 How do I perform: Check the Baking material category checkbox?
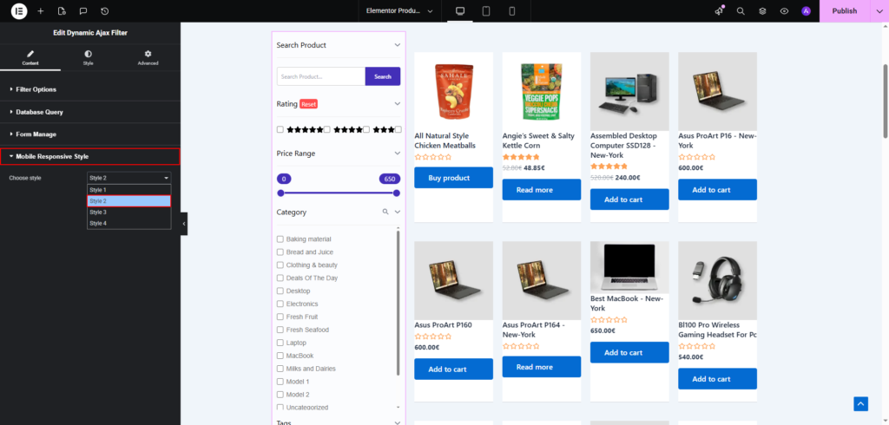[x=280, y=239]
